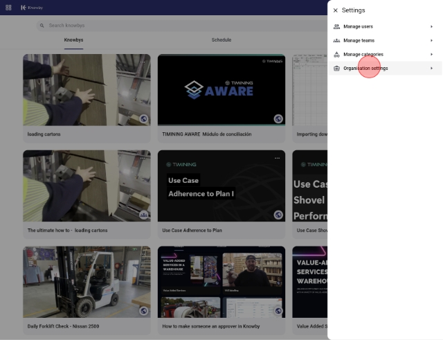This screenshot has height=340, width=443.
Task: Click 'TIMINING AWARE Módulo de conciliación' title
Action: tap(207, 134)
